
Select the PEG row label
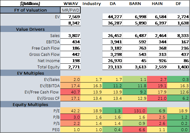coord(56,130)
